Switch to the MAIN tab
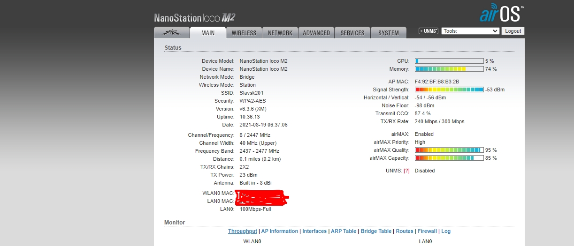 (208, 33)
